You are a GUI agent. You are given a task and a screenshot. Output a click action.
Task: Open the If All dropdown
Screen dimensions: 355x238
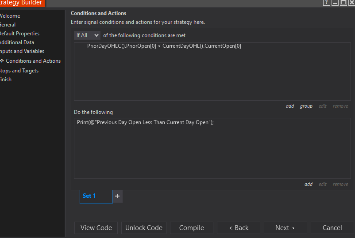click(87, 35)
